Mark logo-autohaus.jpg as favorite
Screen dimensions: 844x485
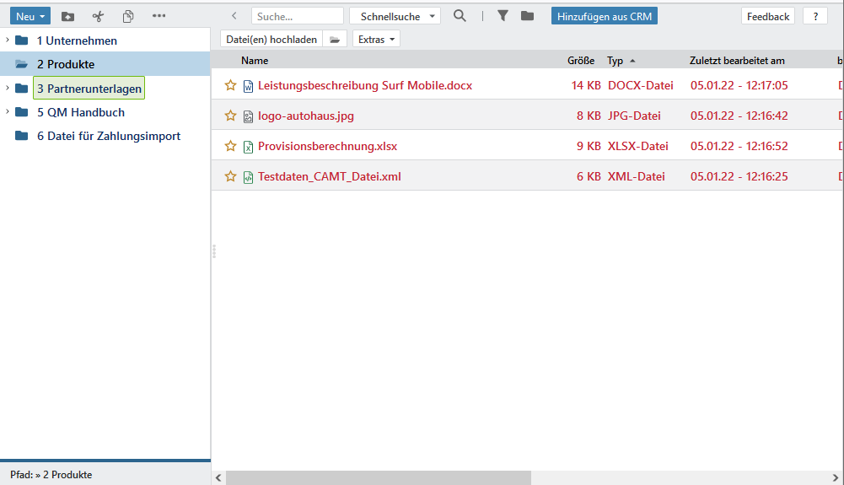230,116
